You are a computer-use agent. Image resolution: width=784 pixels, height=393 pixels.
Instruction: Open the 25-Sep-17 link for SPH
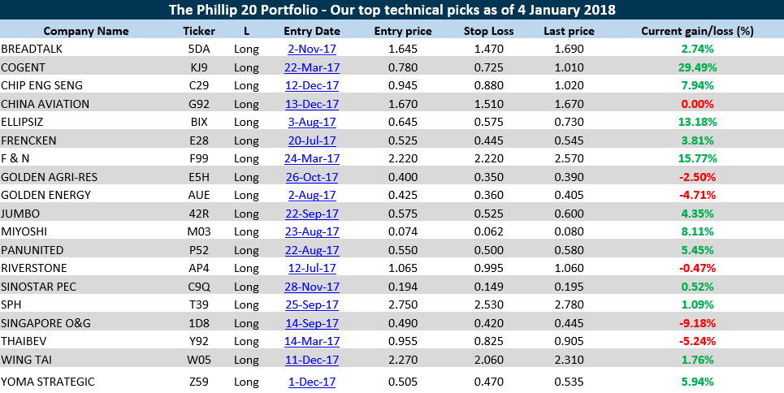click(312, 304)
